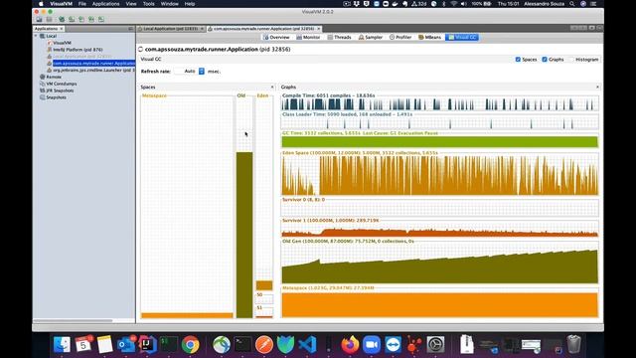
Task: Open the Tools menu
Action: coord(149,4)
